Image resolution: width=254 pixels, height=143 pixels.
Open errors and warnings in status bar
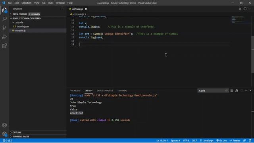pos(8,141)
